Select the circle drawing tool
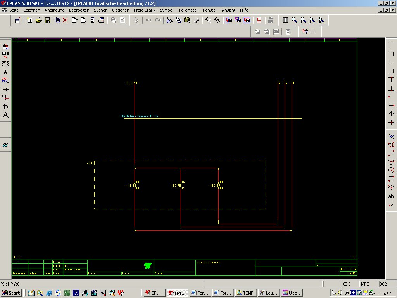The width and height of the screenshot is (397, 298). click(391, 162)
